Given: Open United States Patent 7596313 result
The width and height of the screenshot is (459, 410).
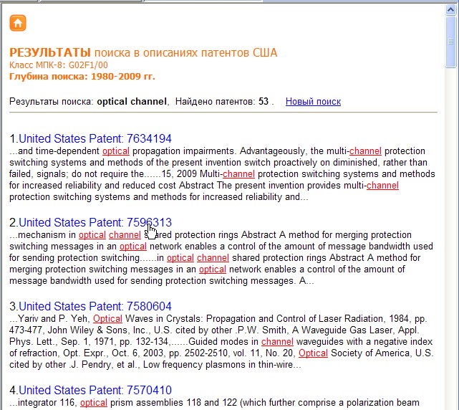Looking at the screenshot, I should point(95,222).
